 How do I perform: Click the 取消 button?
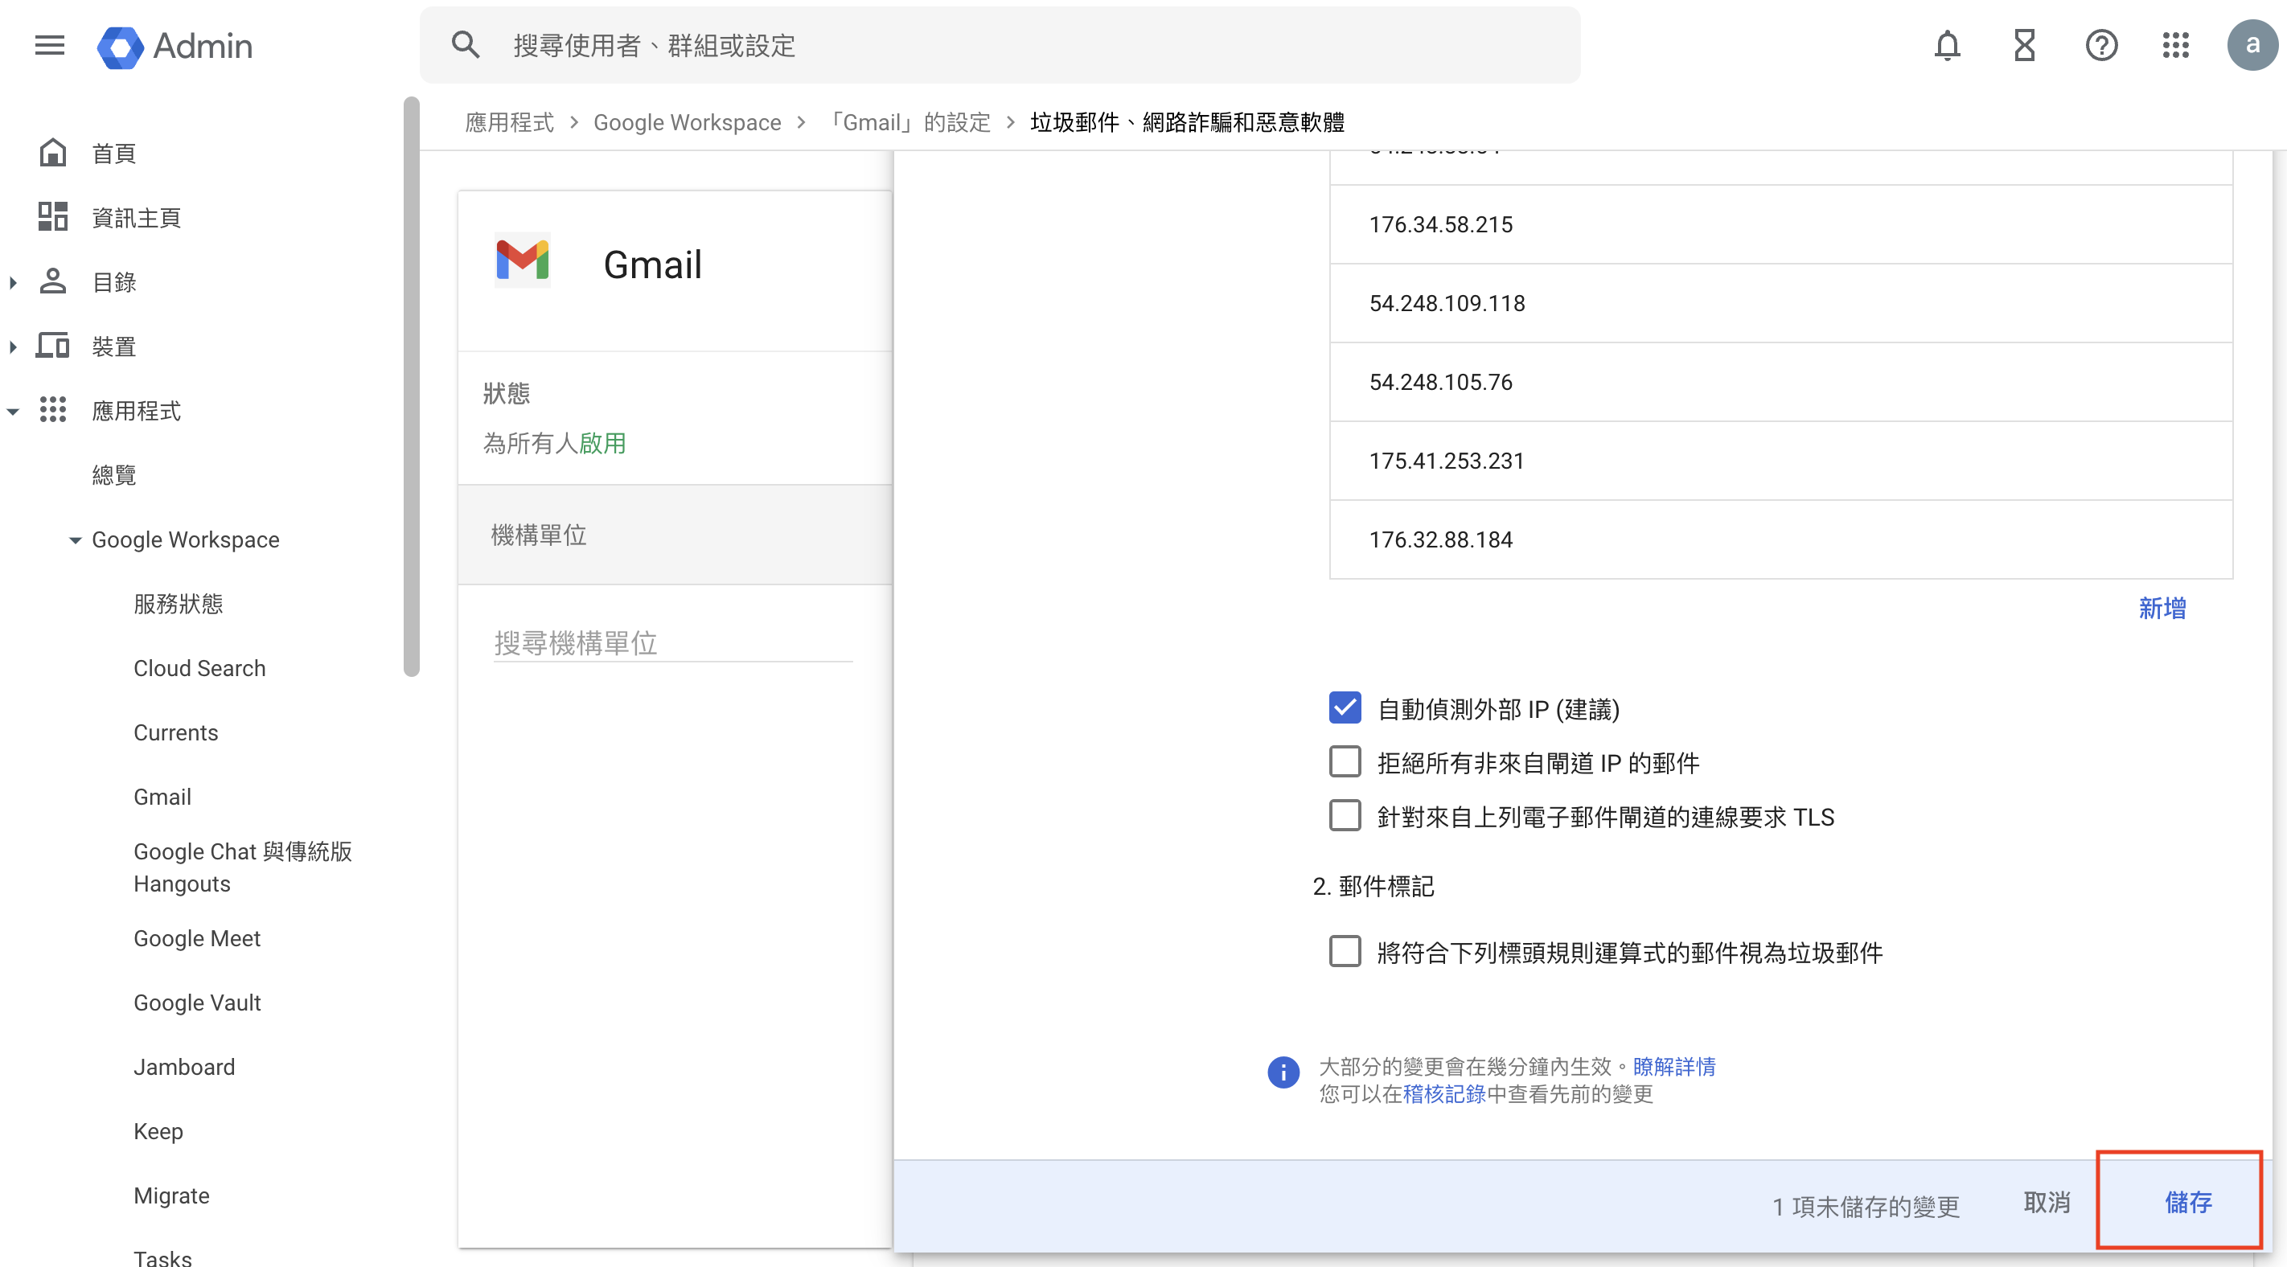point(2047,1202)
